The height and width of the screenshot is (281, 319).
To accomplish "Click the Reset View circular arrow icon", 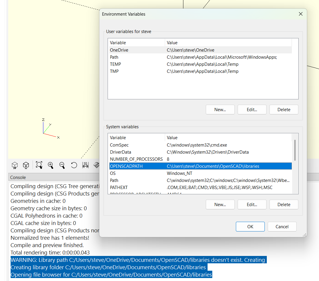I will 74,165.
